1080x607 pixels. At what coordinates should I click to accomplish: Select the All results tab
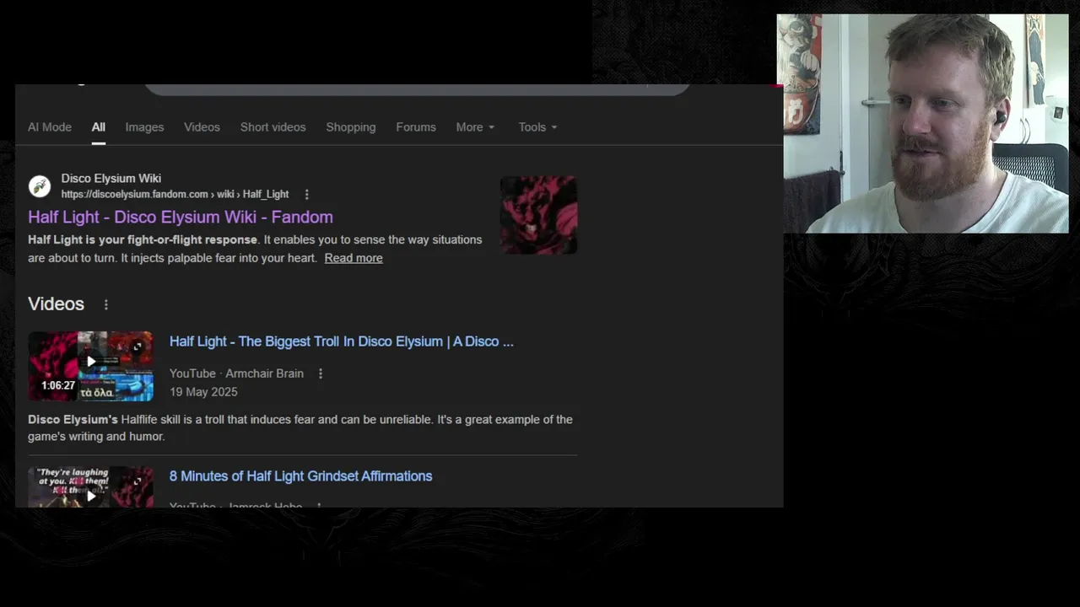99,127
